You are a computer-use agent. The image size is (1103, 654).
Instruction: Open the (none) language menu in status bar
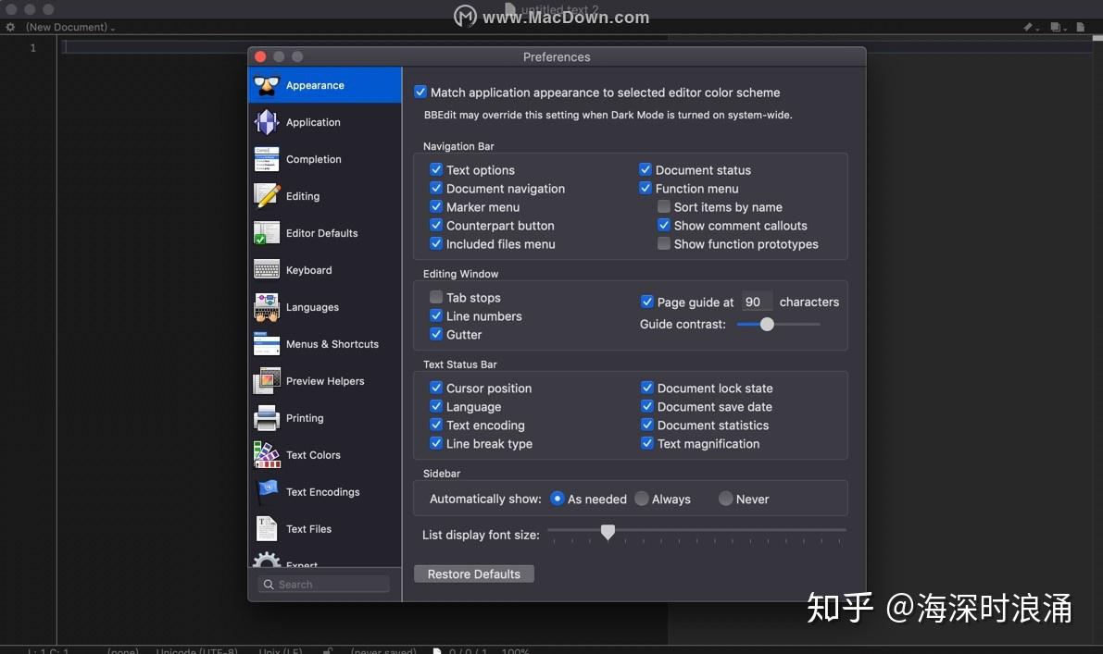pyautogui.click(x=122, y=649)
